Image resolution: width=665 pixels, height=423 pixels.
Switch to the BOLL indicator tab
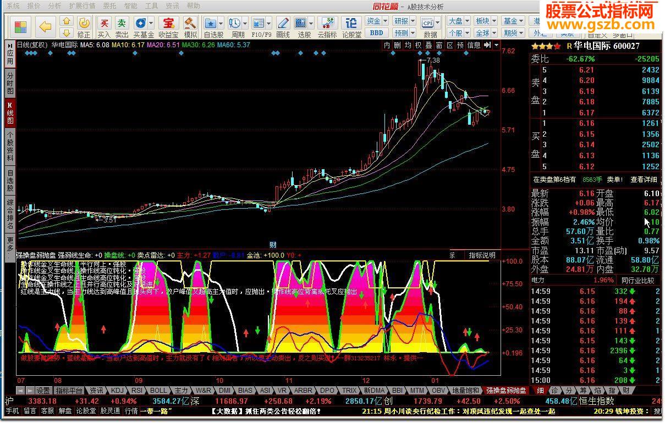(x=158, y=391)
